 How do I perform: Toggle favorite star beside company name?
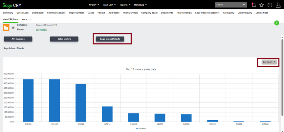pos(13,28)
